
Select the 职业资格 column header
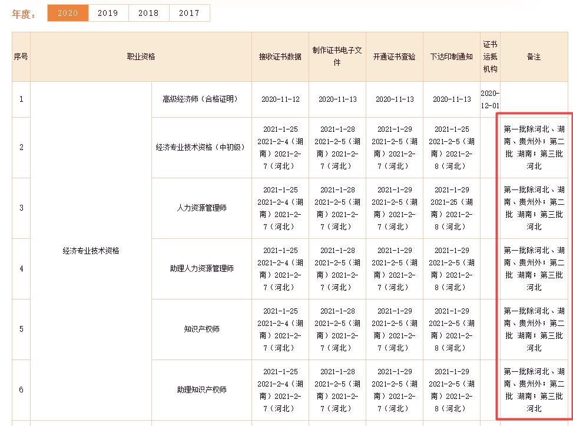tap(139, 56)
